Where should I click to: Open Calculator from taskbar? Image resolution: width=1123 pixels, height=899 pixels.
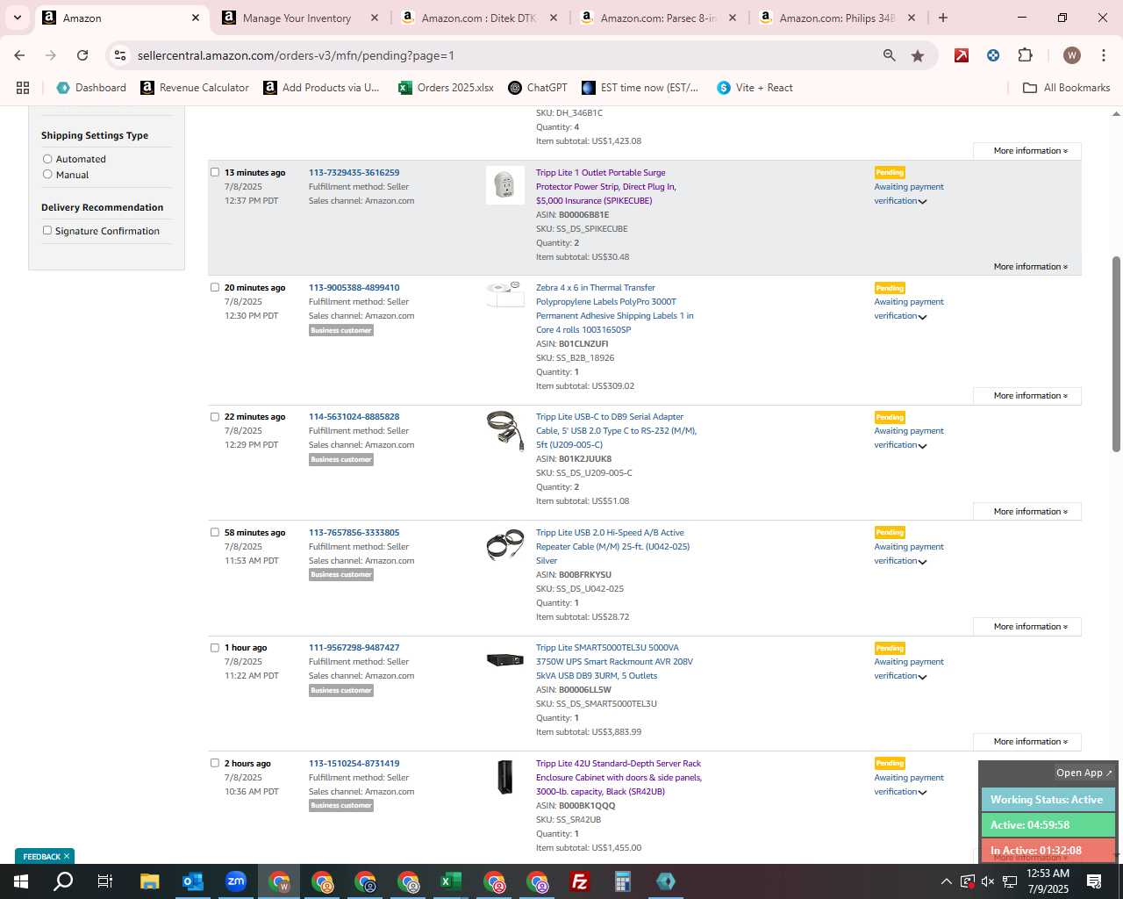coord(622,881)
